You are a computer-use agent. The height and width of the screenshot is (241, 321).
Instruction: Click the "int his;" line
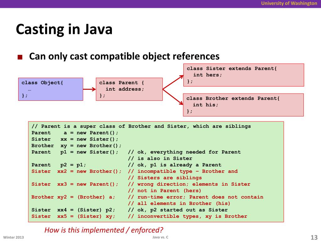[206, 105]
